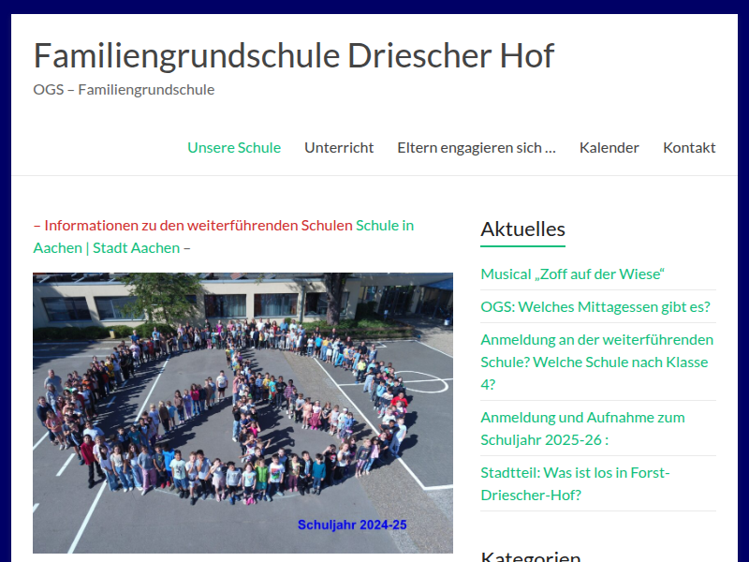Open the Unsere Schule menu
Image resolution: width=749 pixels, height=562 pixels.
pos(234,147)
